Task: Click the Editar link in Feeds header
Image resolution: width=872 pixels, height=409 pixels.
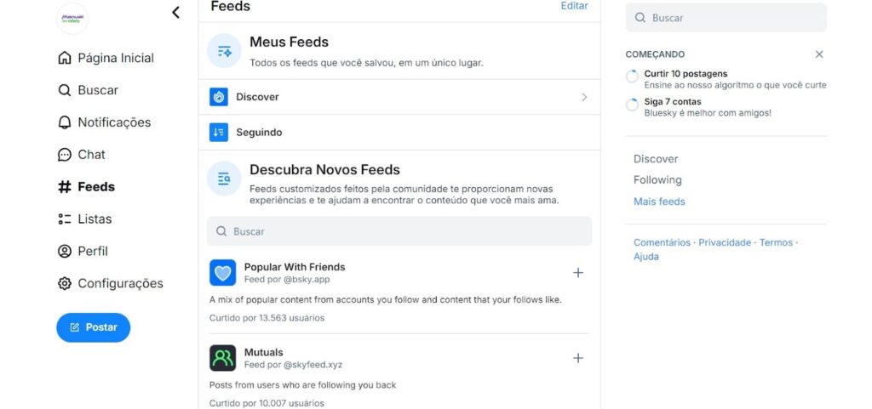Action: [x=574, y=6]
